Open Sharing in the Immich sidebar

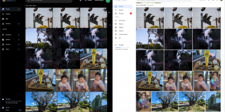(11, 24)
